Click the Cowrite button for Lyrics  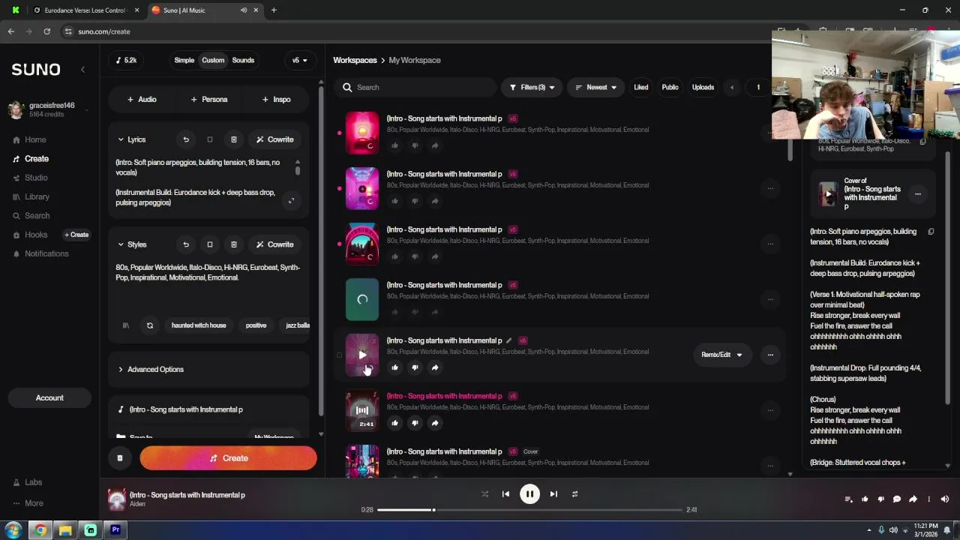[x=274, y=139]
